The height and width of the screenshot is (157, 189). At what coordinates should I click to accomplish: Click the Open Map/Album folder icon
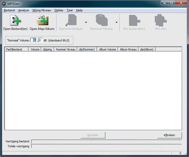[x=42, y=20]
